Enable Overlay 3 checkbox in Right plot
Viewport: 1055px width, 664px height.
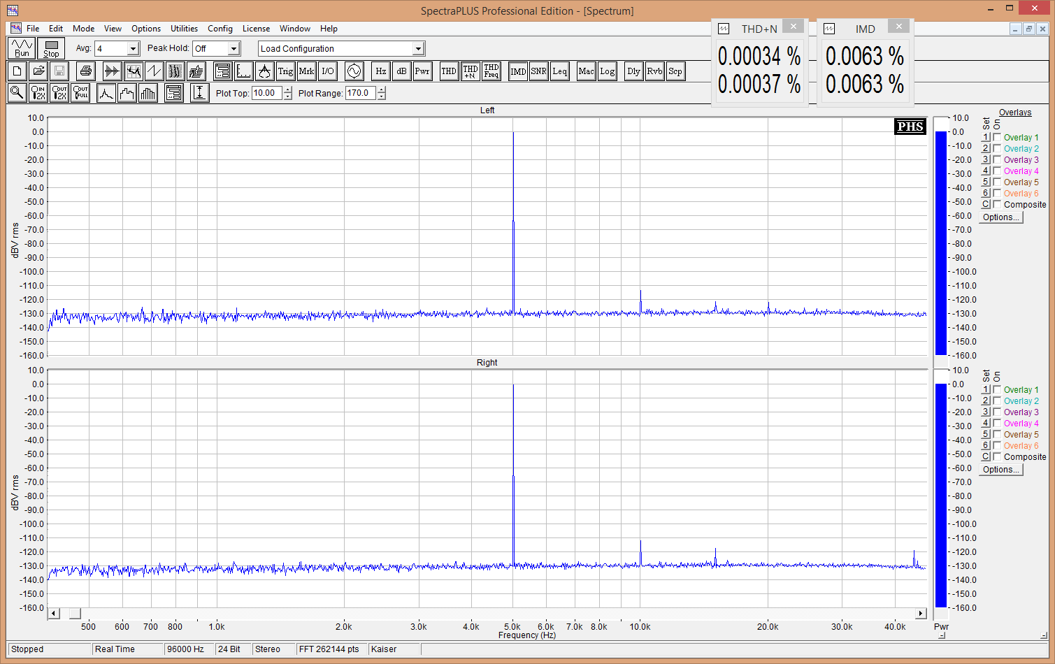click(x=997, y=412)
